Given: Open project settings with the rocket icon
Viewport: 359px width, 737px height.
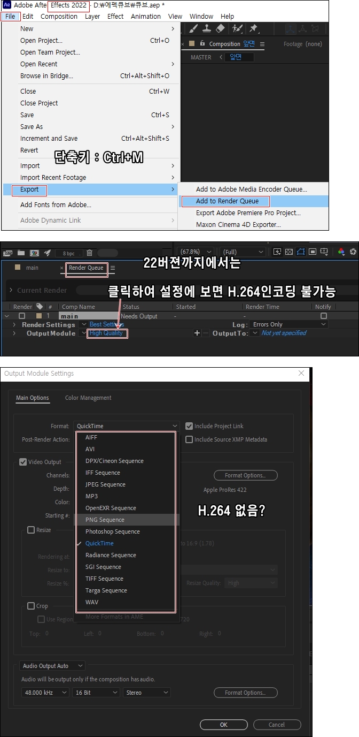Looking at the screenshot, I should [47, 253].
